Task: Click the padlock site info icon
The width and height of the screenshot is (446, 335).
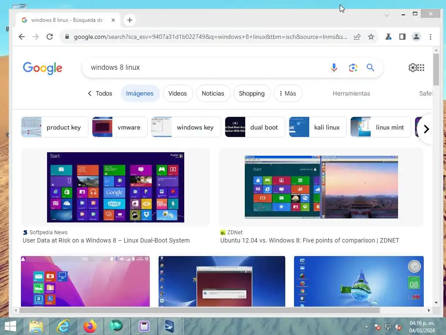Action: [67, 37]
